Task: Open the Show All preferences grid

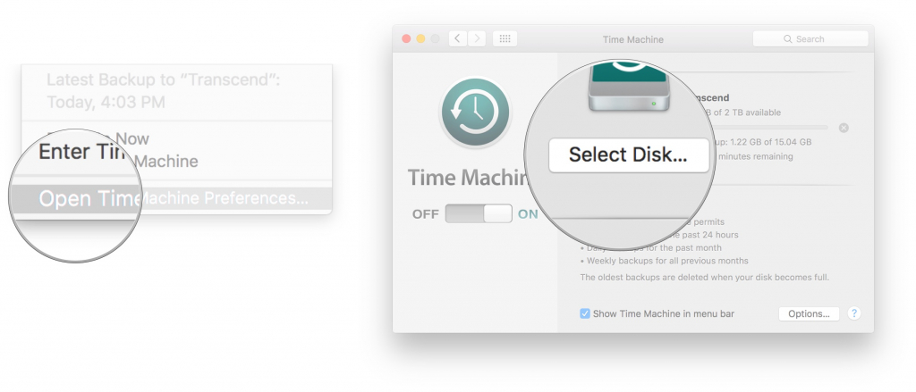Action: coord(505,38)
